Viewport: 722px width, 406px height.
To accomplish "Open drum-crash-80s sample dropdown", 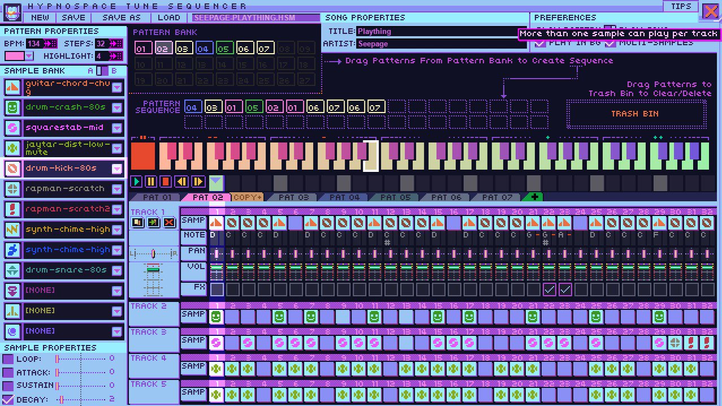I will click(x=117, y=107).
